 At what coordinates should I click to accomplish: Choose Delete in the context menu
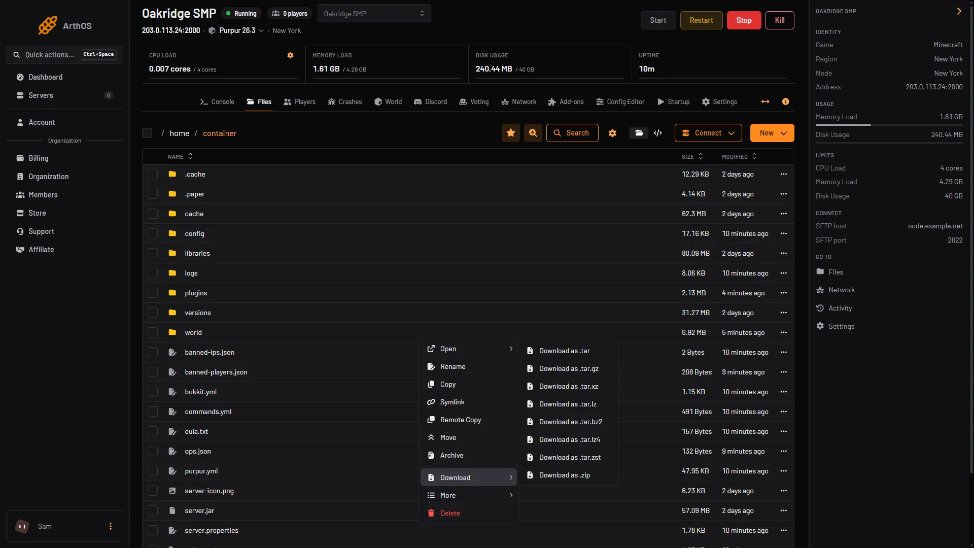(x=470, y=513)
